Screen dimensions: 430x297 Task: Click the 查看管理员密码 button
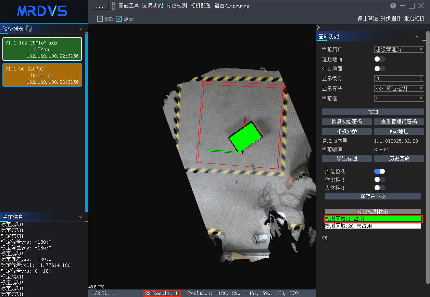[x=399, y=122]
